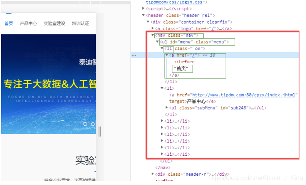Expand the a class="logo" node
Image resolution: width=306 pixels, height=185 pixels.
(152, 28)
